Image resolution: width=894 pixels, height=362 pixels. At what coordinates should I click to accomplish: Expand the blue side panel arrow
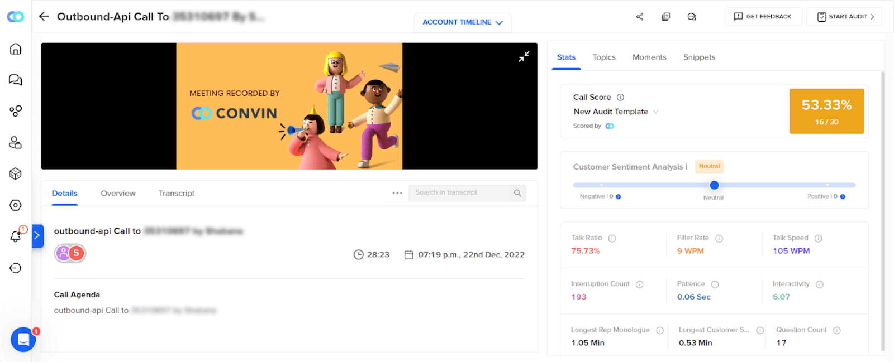[x=37, y=236]
